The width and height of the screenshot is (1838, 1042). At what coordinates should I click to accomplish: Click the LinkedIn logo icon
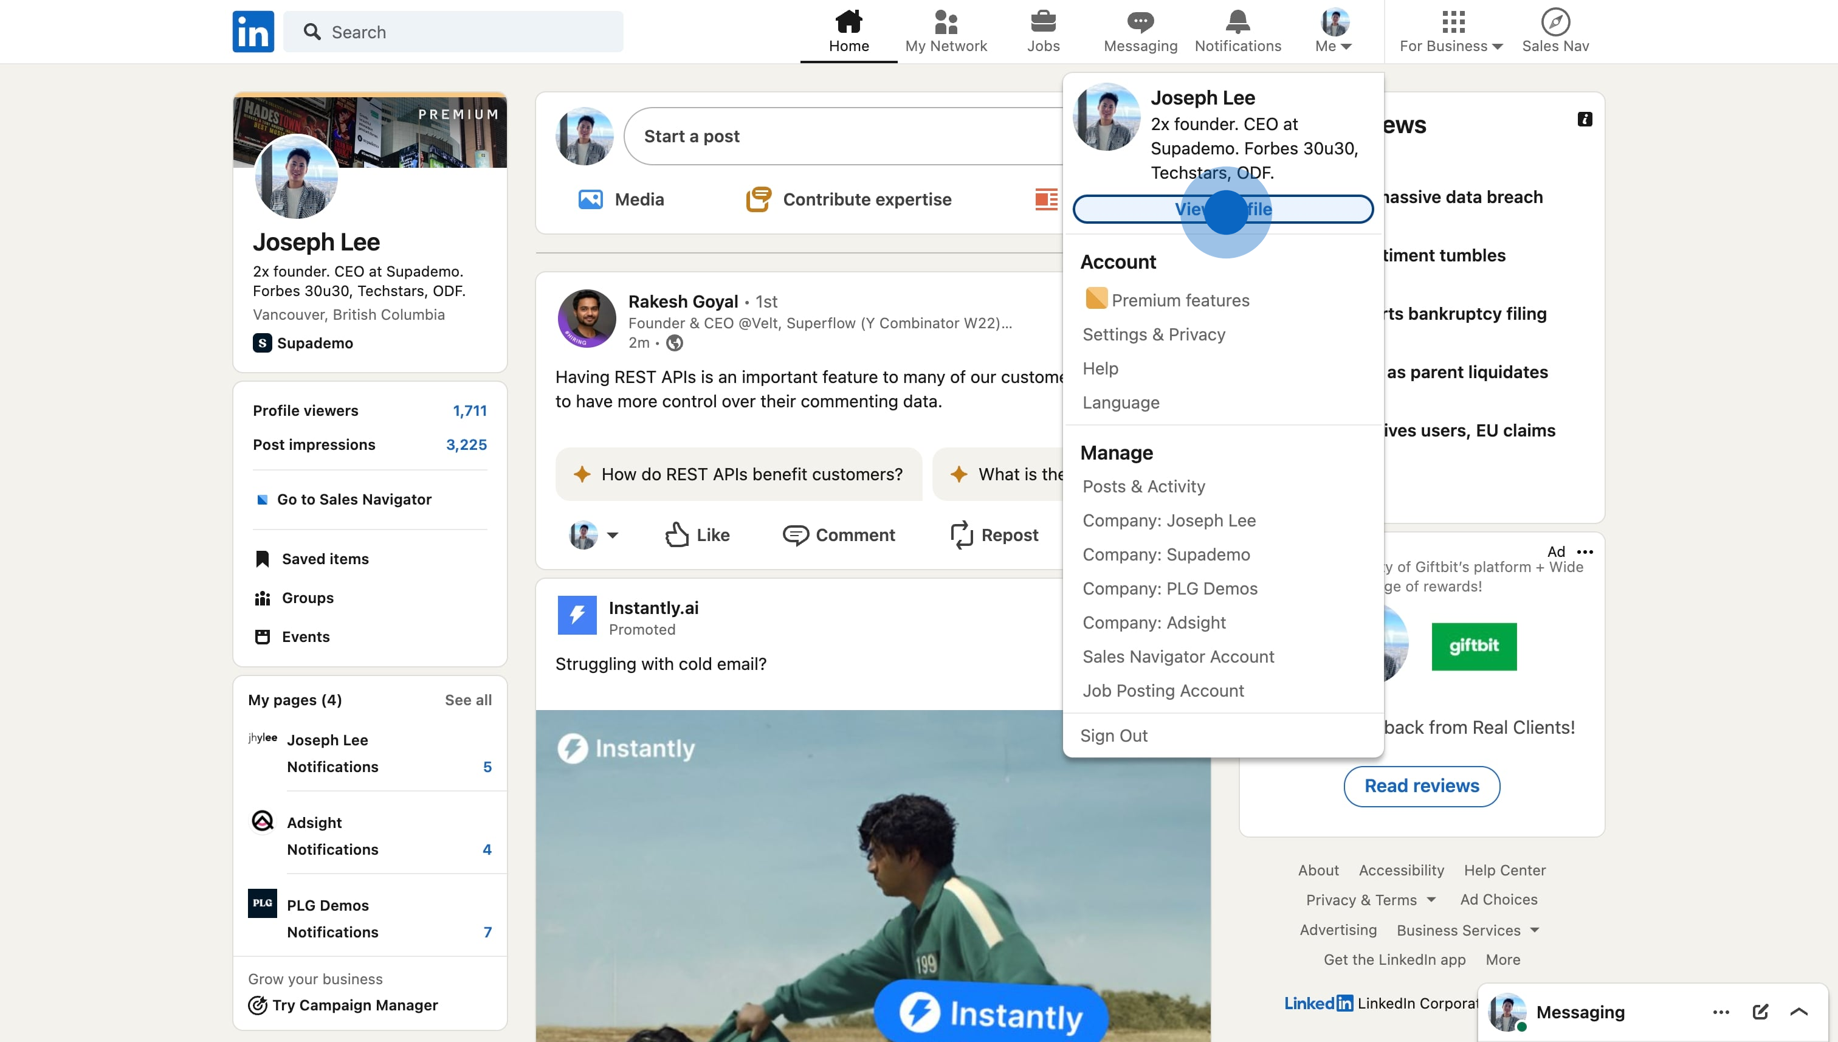click(x=253, y=32)
